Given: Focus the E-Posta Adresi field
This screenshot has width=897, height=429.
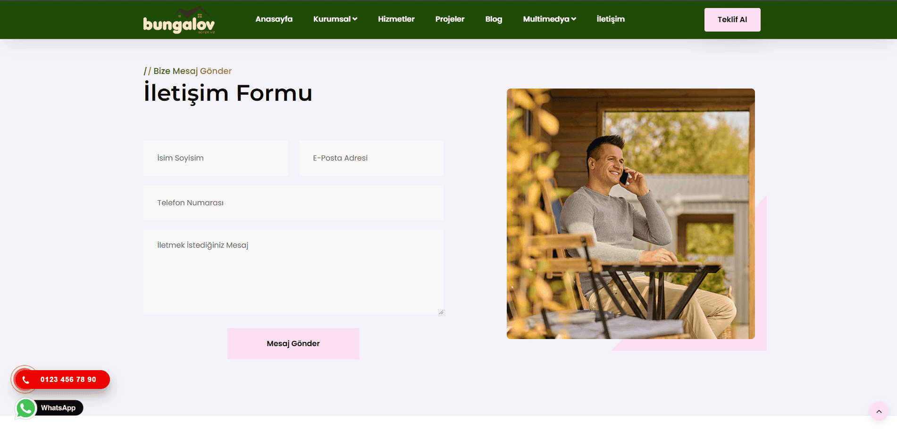Looking at the screenshot, I should click(371, 158).
